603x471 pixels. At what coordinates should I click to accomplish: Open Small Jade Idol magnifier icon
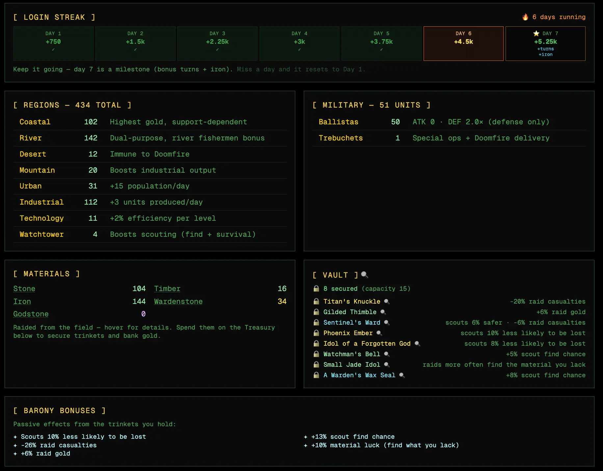click(x=387, y=365)
